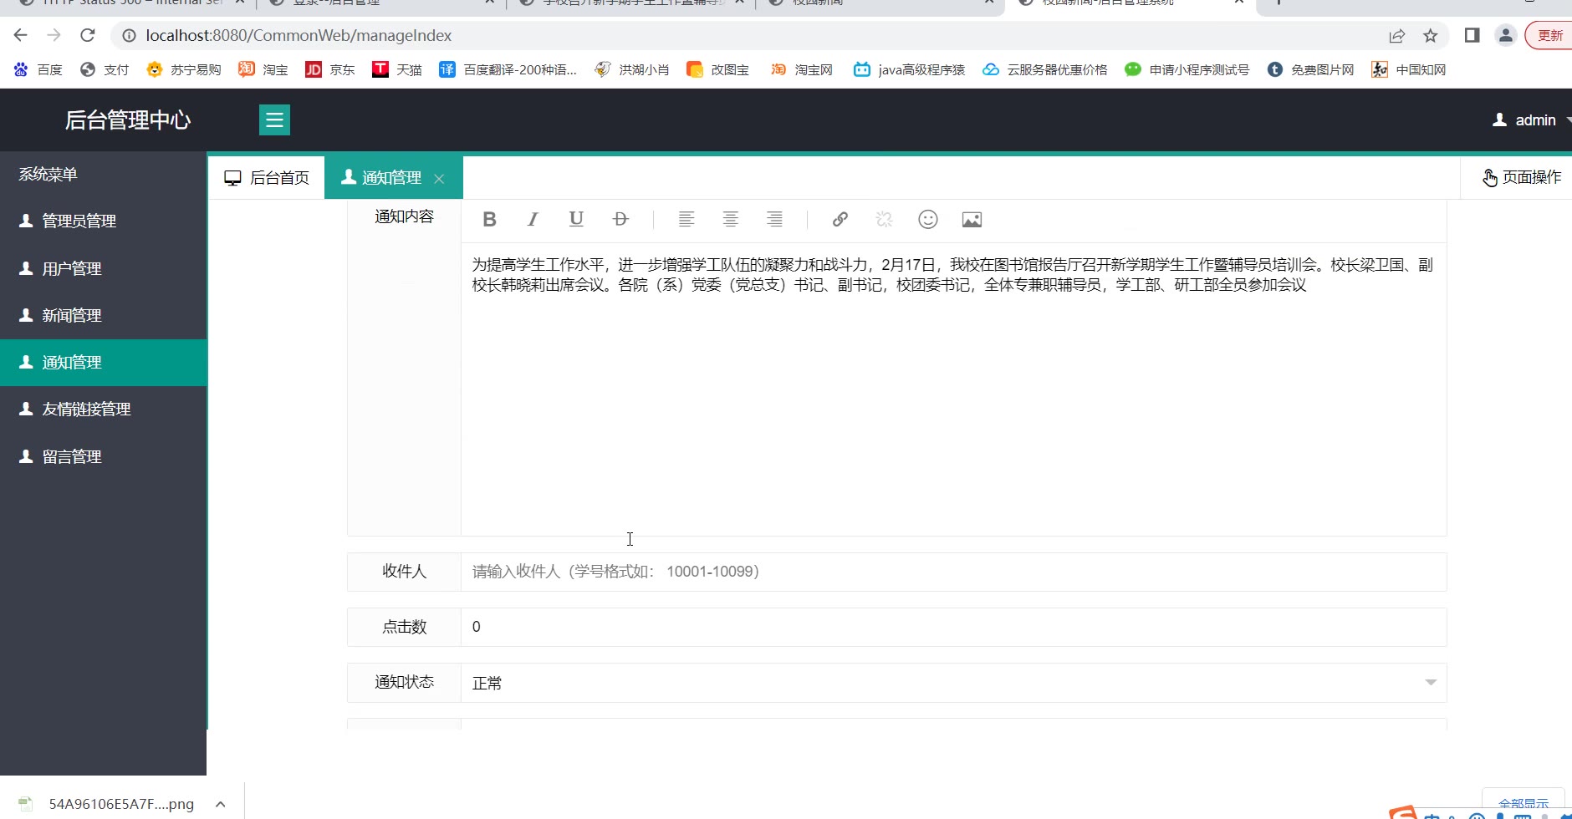Align editor text to the left
Image resolution: width=1572 pixels, height=819 pixels.
pos(686,220)
